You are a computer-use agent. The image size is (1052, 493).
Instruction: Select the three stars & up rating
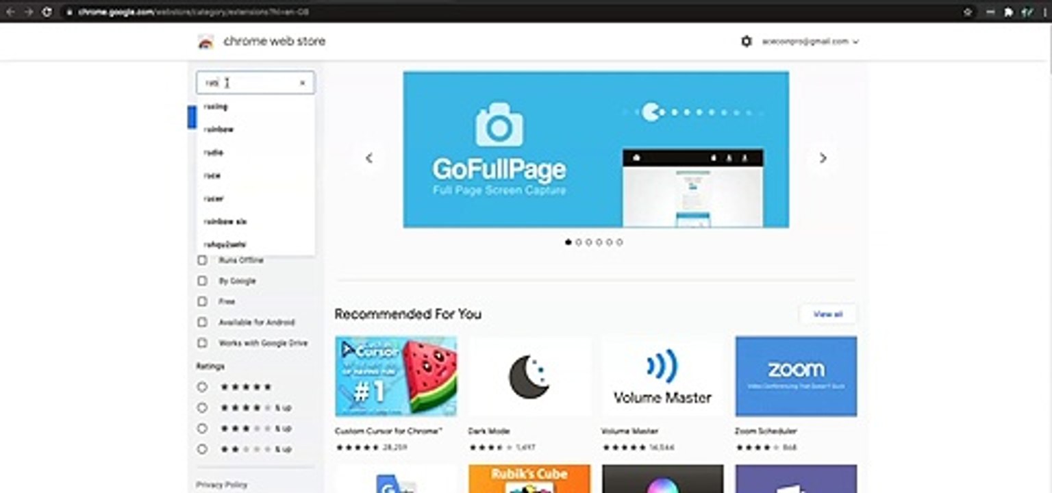tap(202, 428)
